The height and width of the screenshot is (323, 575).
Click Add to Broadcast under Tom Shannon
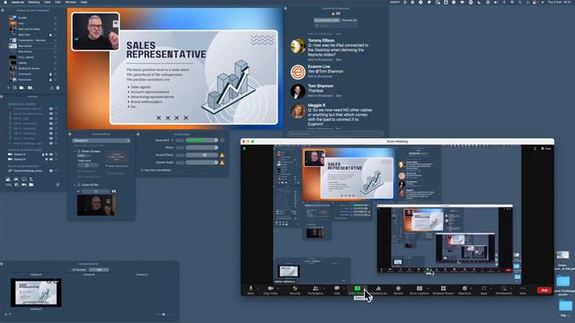(320, 96)
